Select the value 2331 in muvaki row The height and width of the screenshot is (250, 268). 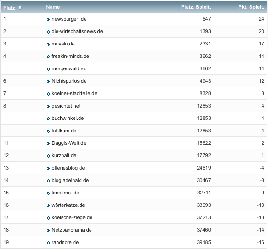(x=205, y=44)
